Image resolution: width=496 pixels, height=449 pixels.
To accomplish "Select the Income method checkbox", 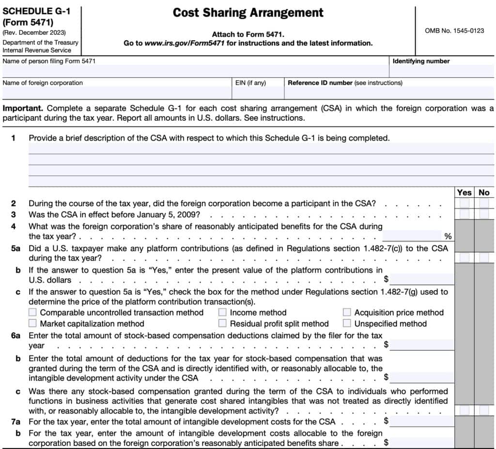I will click(222, 312).
